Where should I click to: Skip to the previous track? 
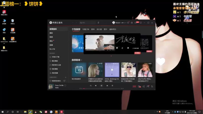pyautogui.click(x=96, y=86)
